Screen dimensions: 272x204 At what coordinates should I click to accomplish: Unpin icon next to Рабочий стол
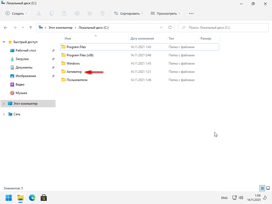(x=53, y=50)
